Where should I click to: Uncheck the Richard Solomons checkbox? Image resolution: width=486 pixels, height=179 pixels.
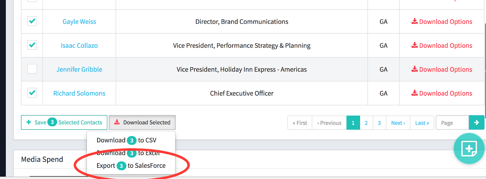(32, 93)
